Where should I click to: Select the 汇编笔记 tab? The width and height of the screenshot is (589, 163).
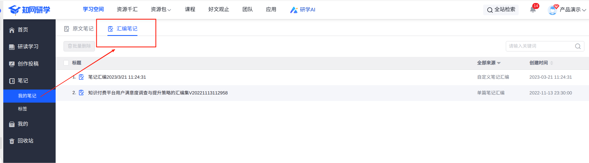[123, 29]
